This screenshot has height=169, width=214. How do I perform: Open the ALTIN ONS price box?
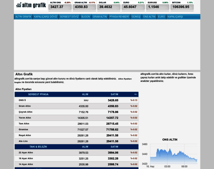pyautogui.click(x=60, y=6)
